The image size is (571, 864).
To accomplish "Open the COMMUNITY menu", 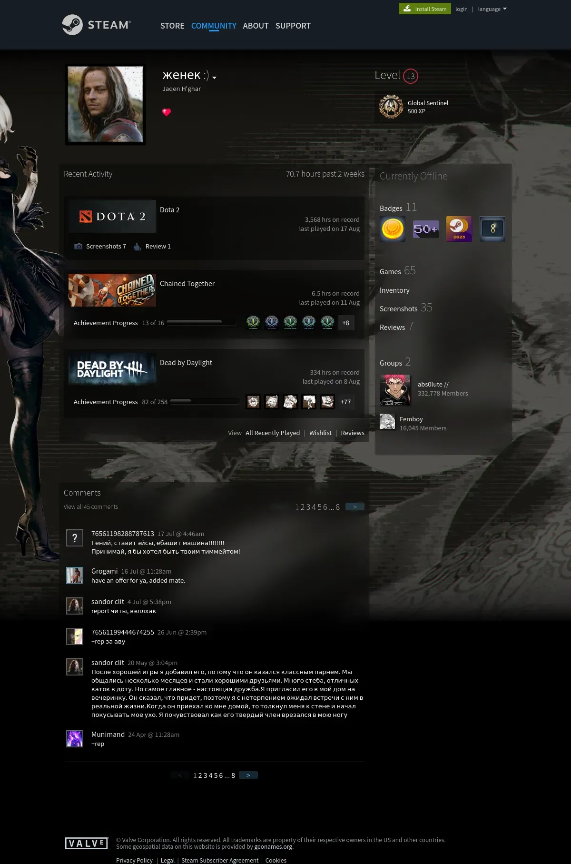I will [214, 26].
